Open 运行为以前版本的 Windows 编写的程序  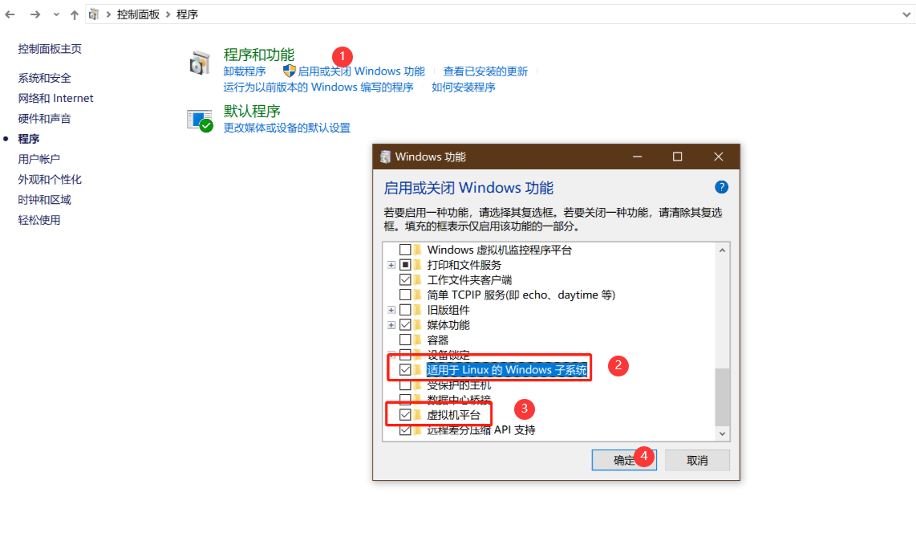318,87
